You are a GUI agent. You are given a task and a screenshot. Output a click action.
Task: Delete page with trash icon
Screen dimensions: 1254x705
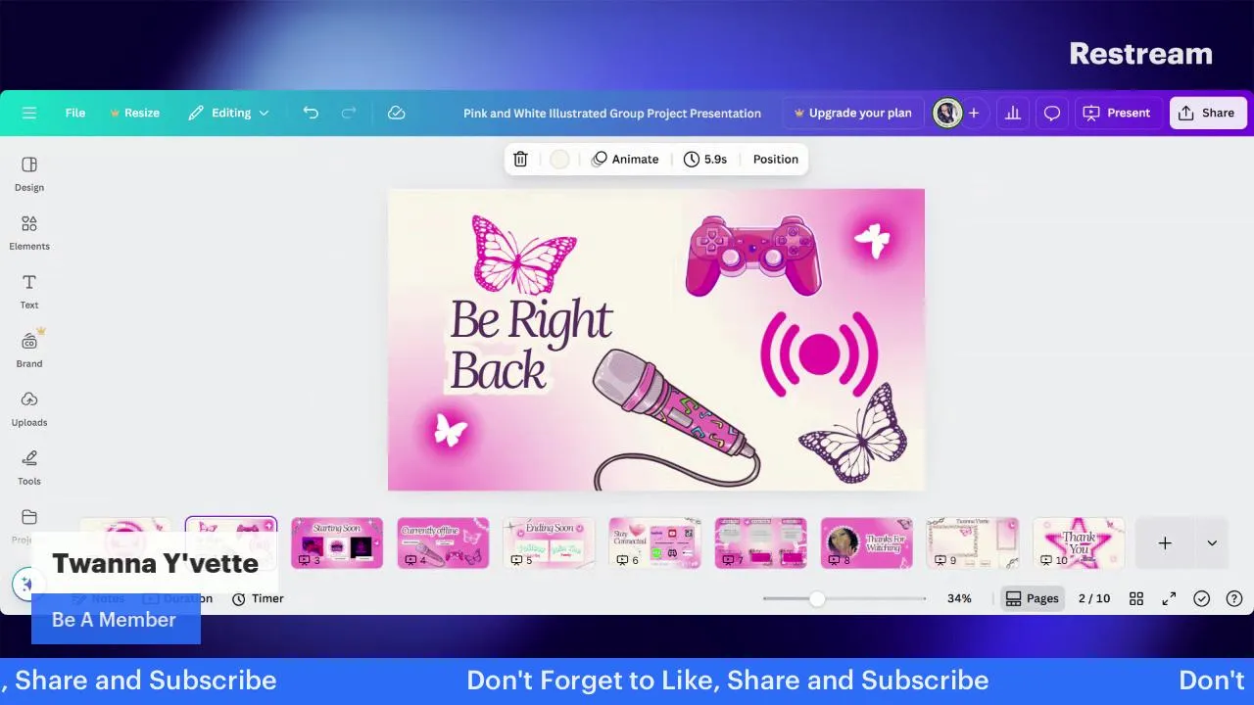click(520, 159)
